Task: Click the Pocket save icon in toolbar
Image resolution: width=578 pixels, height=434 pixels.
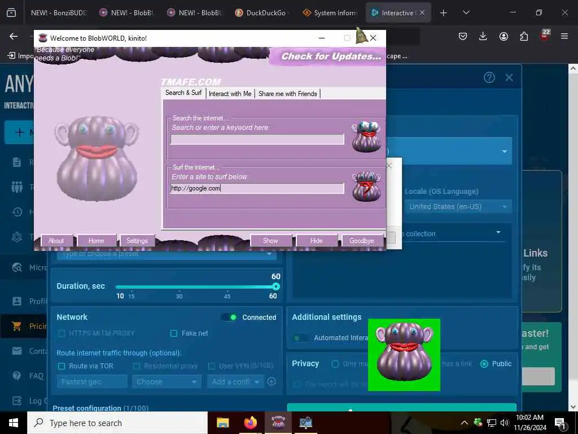Action: click(x=463, y=36)
